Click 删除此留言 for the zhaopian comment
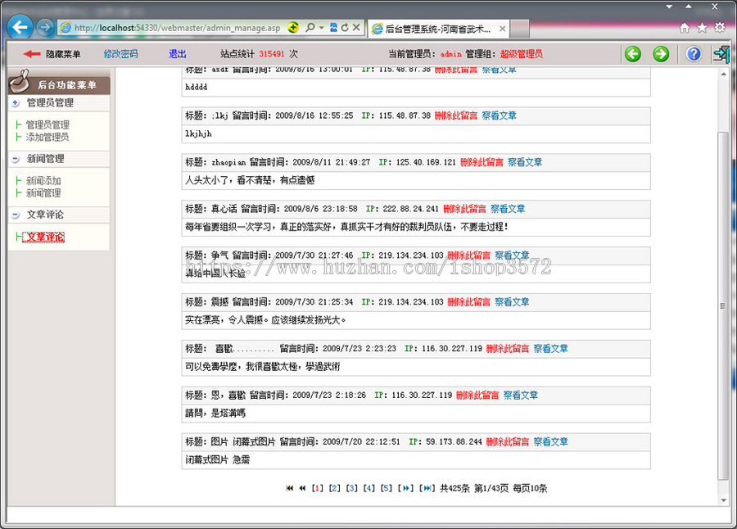This screenshot has height=529, width=737. [482, 162]
